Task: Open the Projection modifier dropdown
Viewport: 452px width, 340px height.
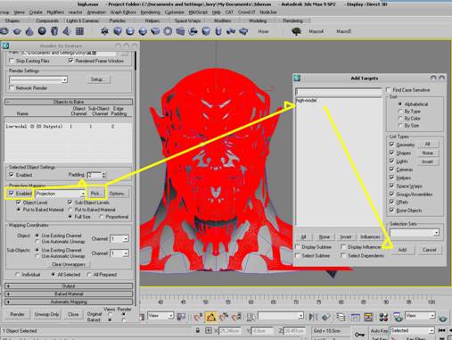Action: 61,194
